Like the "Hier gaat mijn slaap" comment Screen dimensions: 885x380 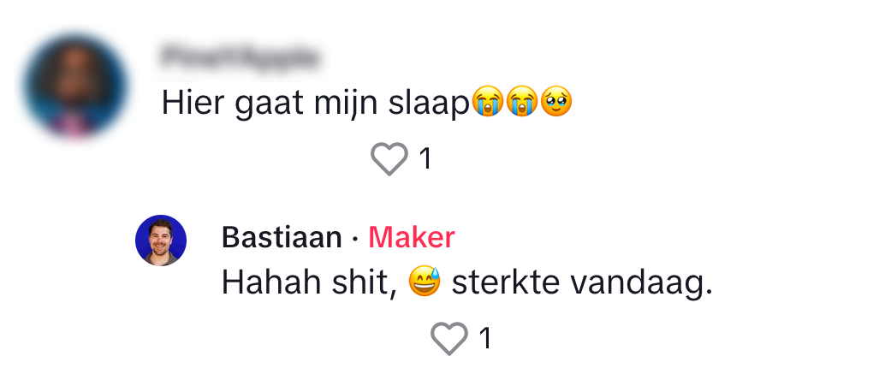point(389,159)
